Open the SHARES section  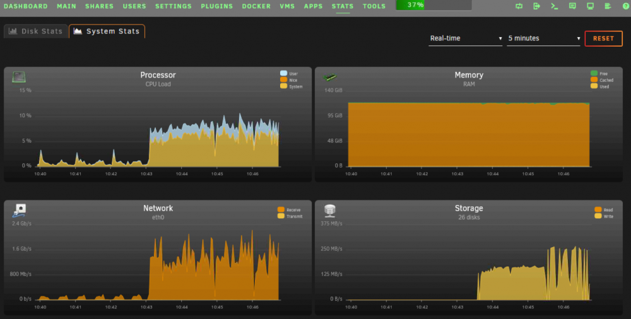(100, 6)
